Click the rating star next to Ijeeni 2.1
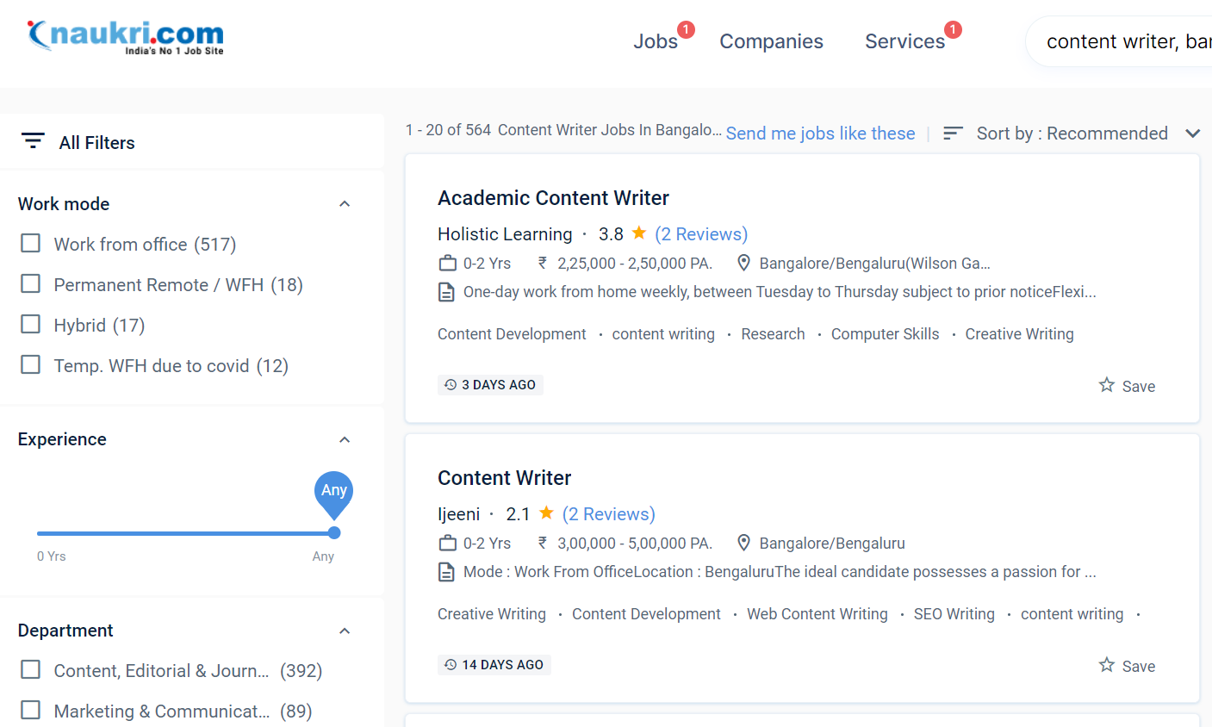 (x=546, y=513)
